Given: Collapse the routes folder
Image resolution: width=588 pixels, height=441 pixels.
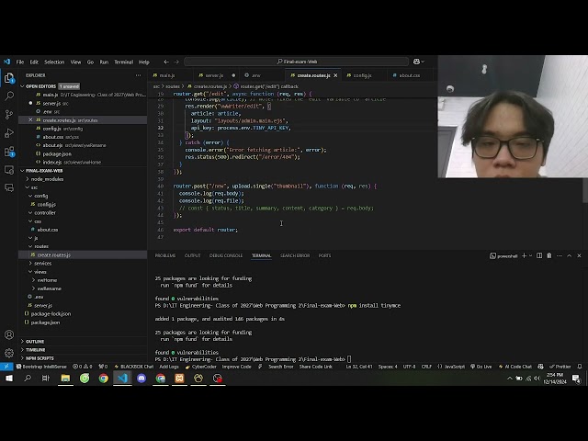Looking at the screenshot, I should [41, 246].
